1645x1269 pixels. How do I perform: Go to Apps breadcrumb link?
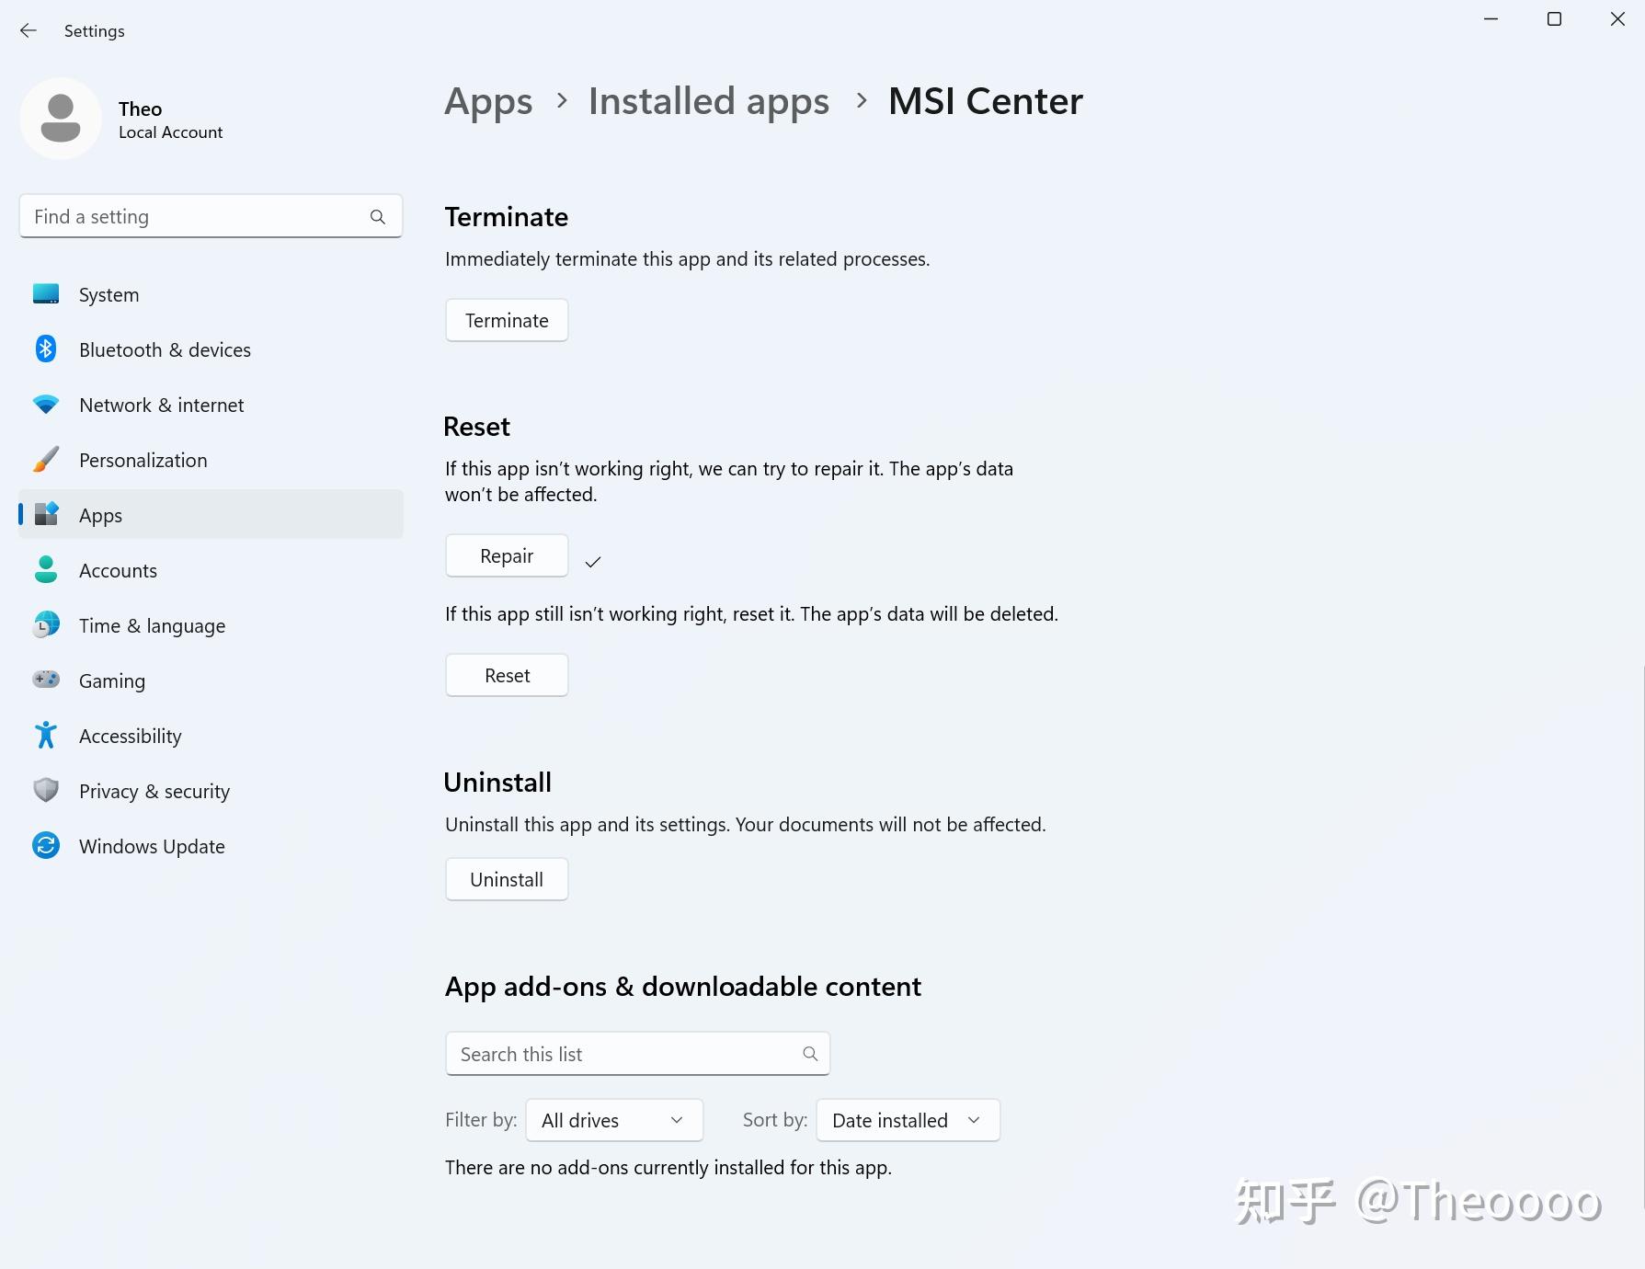pos(488,101)
